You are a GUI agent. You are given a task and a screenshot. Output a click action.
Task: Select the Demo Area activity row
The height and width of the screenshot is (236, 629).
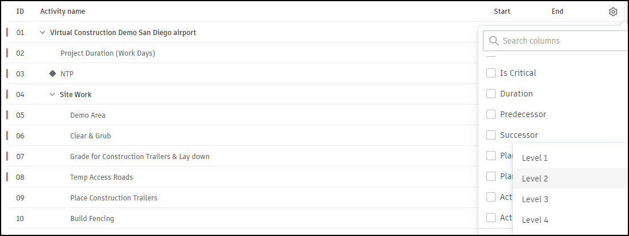[88, 115]
